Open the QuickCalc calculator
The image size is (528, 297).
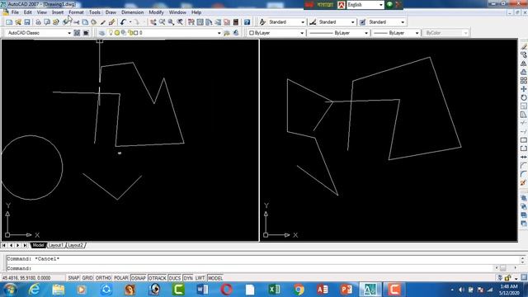[236, 22]
